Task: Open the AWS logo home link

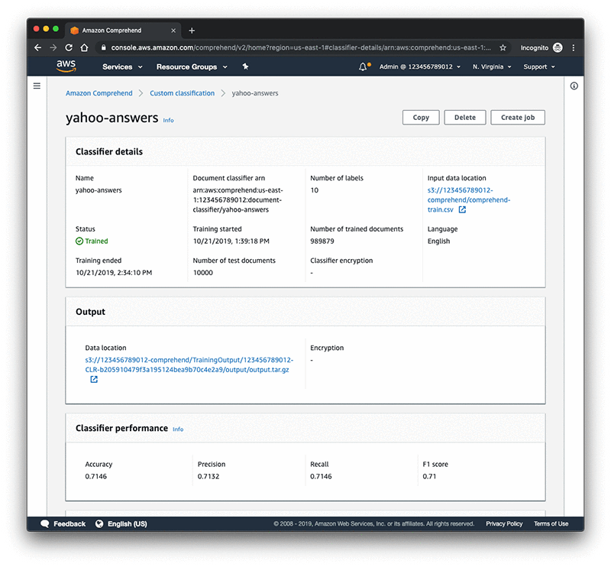Action: click(x=66, y=66)
